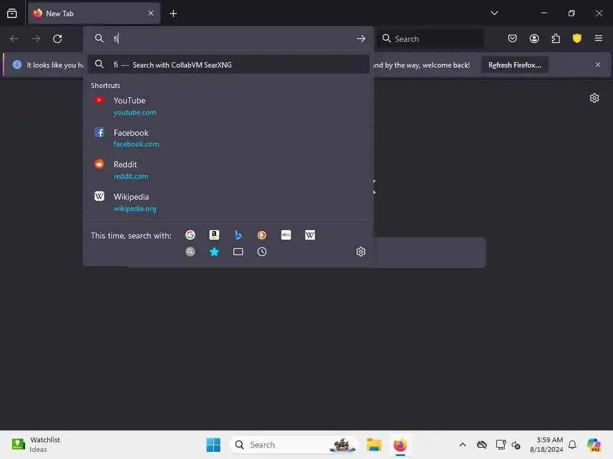
Task: Select the New Tab tab
Action: click(x=94, y=13)
